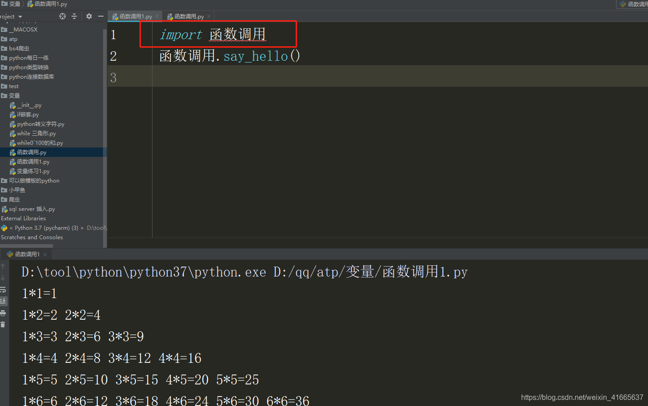Select the _MACOSX folder

[x=19, y=30]
